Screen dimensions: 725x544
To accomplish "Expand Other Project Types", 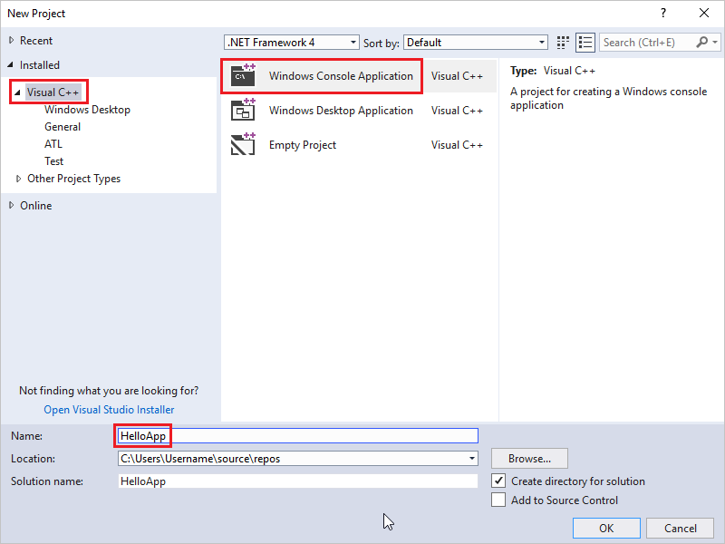I will (x=18, y=179).
